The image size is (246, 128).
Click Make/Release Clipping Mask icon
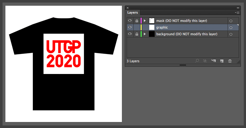coord(205,61)
